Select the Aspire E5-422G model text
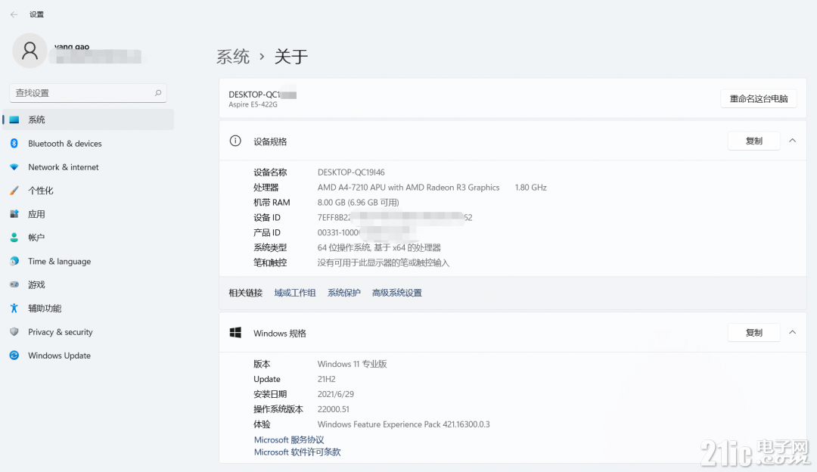817x472 pixels. click(253, 104)
